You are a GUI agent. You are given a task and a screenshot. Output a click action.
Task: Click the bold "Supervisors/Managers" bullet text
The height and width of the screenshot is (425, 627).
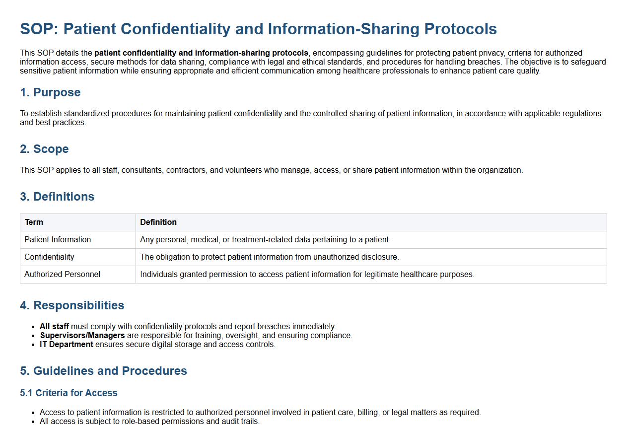click(x=82, y=336)
